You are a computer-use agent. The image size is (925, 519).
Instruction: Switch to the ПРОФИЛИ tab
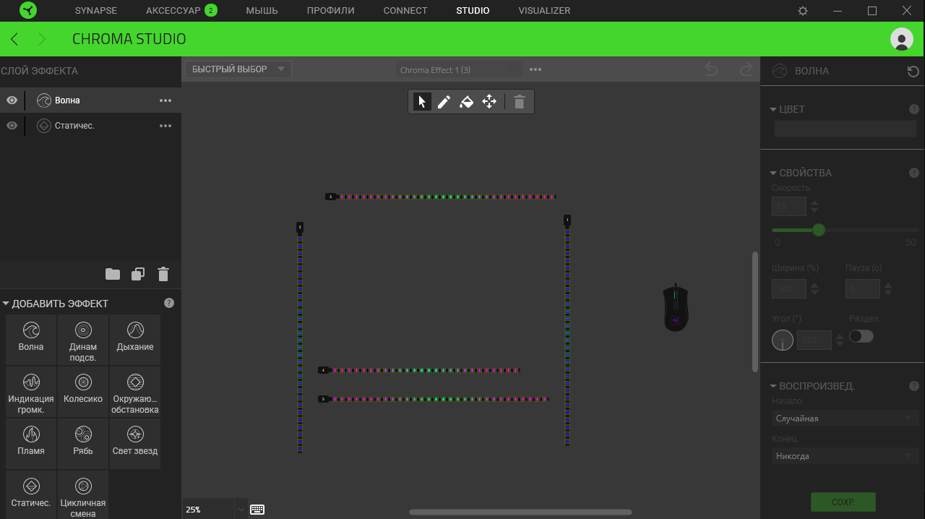click(x=330, y=11)
